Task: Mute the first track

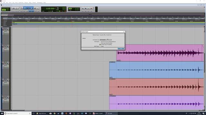Action: click(x=8, y=30)
